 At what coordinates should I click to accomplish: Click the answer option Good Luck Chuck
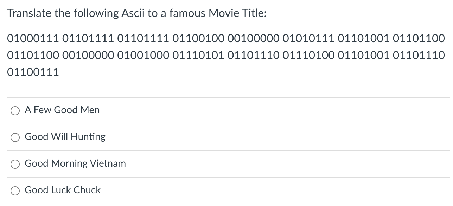(x=63, y=190)
